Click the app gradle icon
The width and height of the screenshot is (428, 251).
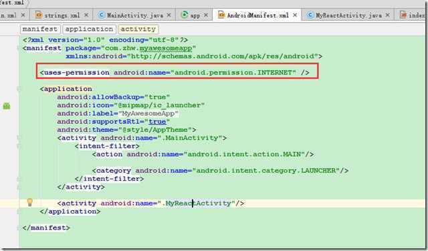click(185, 15)
